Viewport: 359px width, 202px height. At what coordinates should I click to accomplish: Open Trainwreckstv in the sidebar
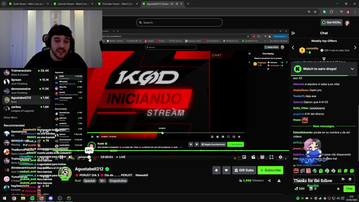coord(26,72)
